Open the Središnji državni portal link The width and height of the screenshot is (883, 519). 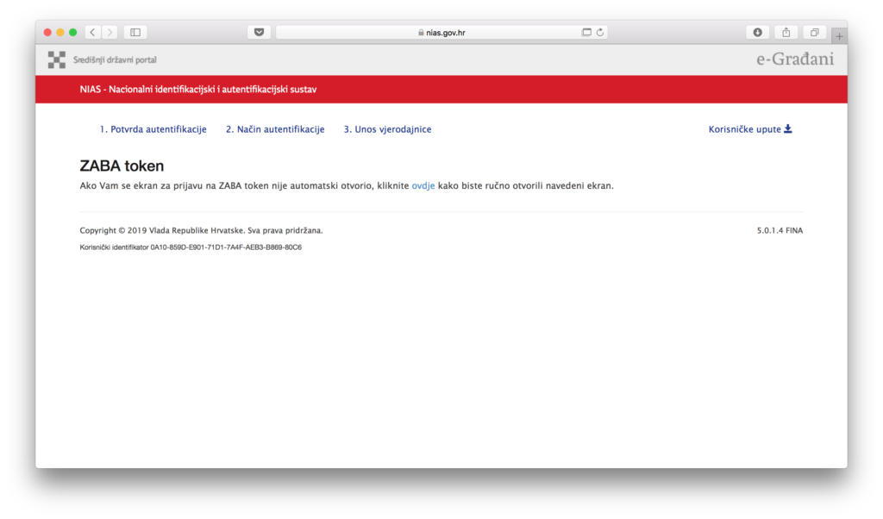(x=115, y=59)
